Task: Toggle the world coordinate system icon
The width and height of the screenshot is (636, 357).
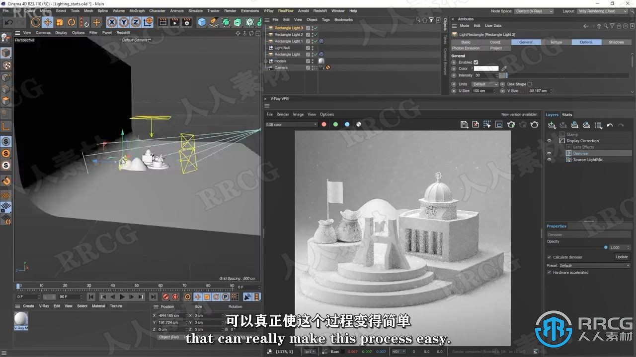Action: (148, 22)
